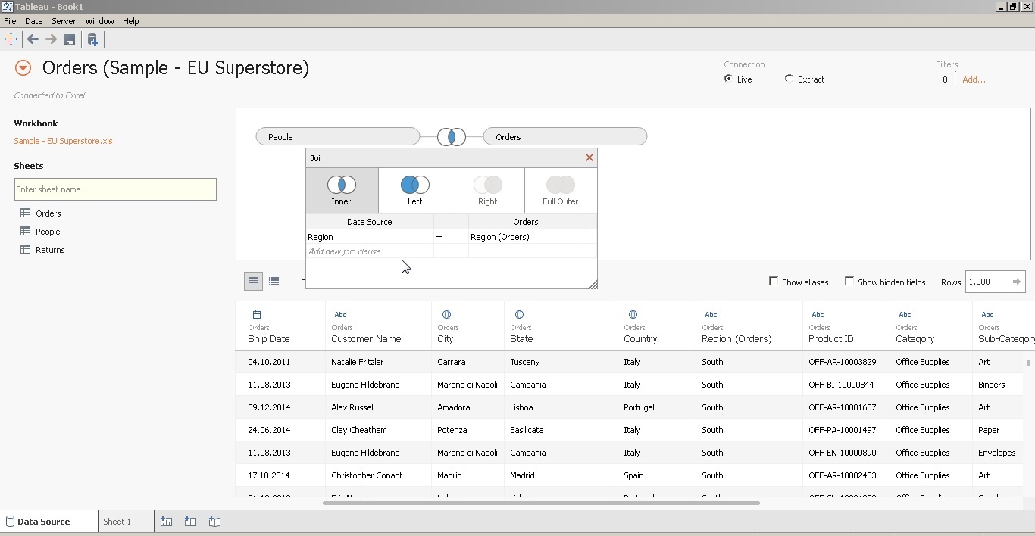Select the Extract connection option
Screen dimensions: 1035x536
pyautogui.click(x=788, y=79)
